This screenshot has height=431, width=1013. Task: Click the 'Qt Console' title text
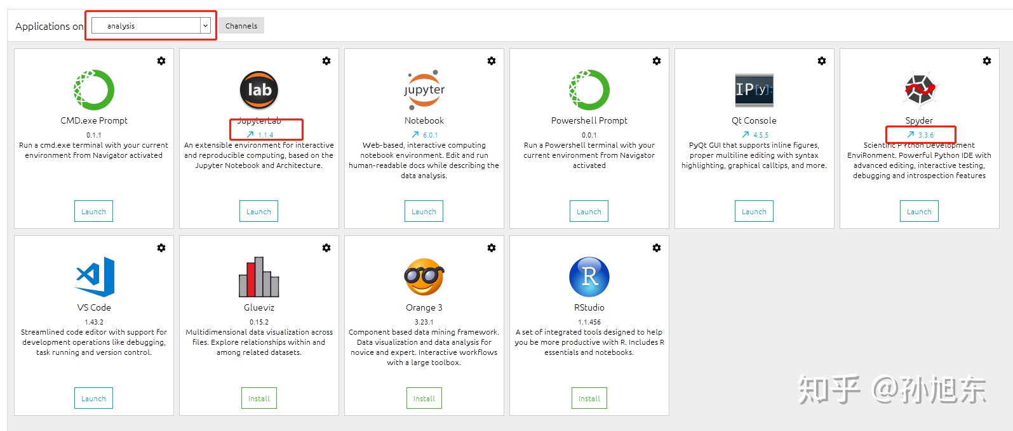coord(754,120)
